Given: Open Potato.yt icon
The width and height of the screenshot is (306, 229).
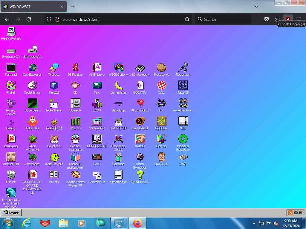Looking at the screenshot, I should [x=161, y=69].
